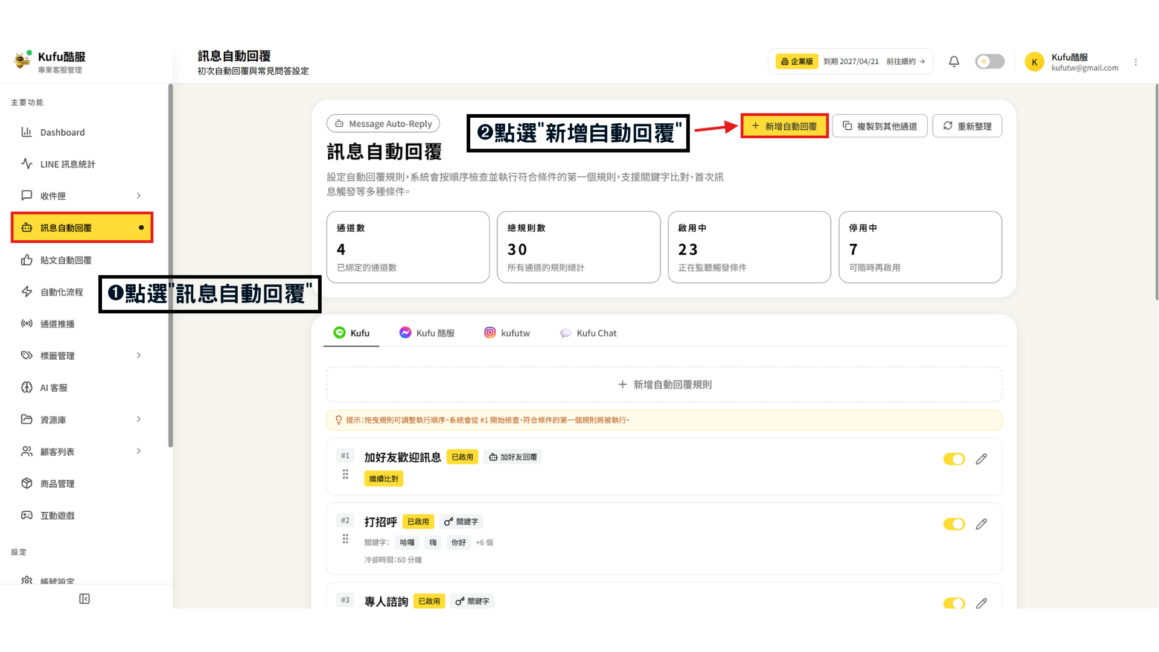The width and height of the screenshot is (1159, 652).
Task: Expand the 資源庫 submenu chevron
Action: point(139,420)
